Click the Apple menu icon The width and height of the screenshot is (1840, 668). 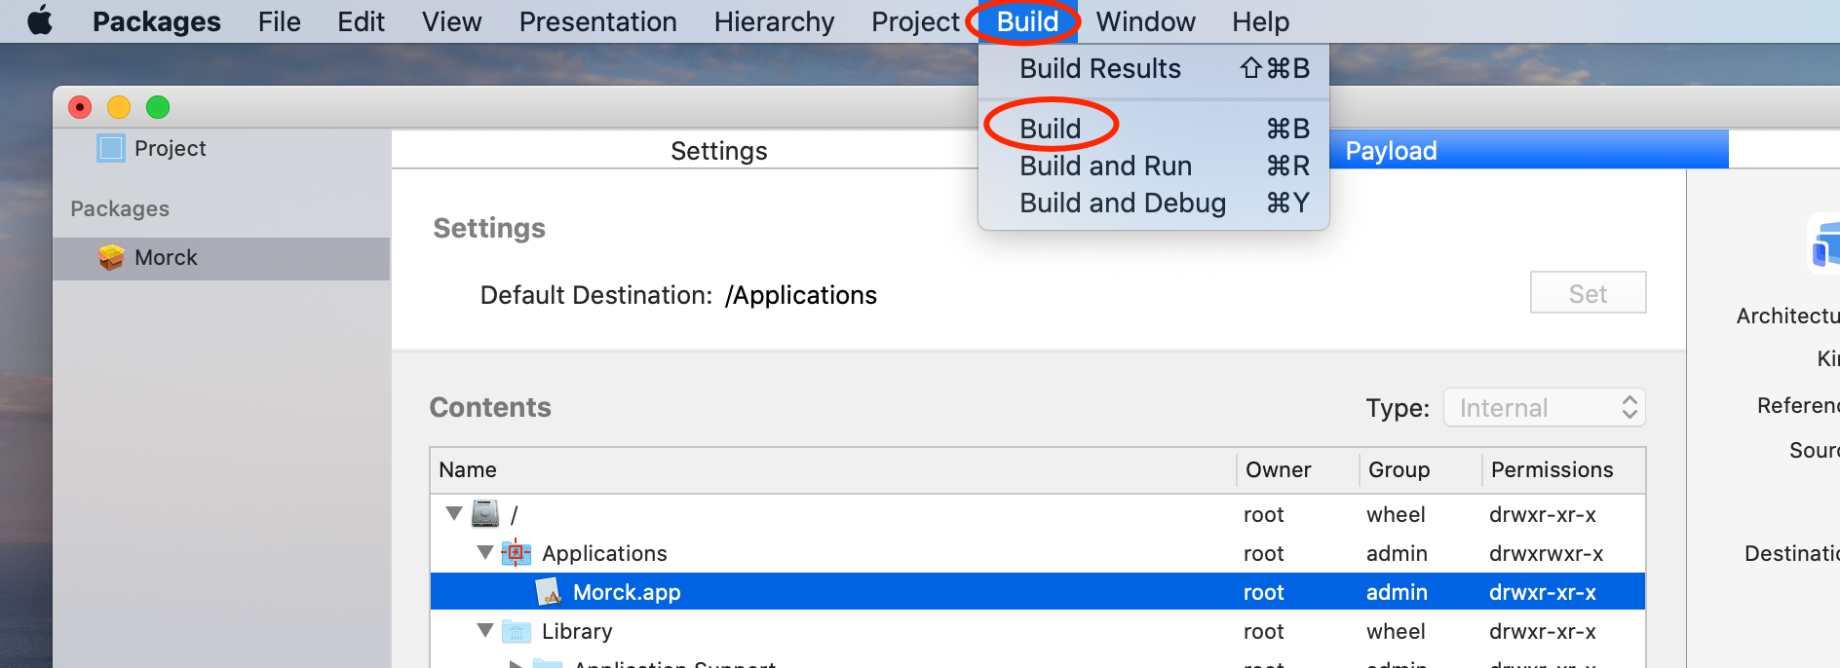click(x=40, y=20)
